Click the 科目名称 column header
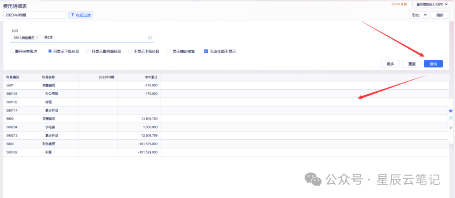 point(59,77)
